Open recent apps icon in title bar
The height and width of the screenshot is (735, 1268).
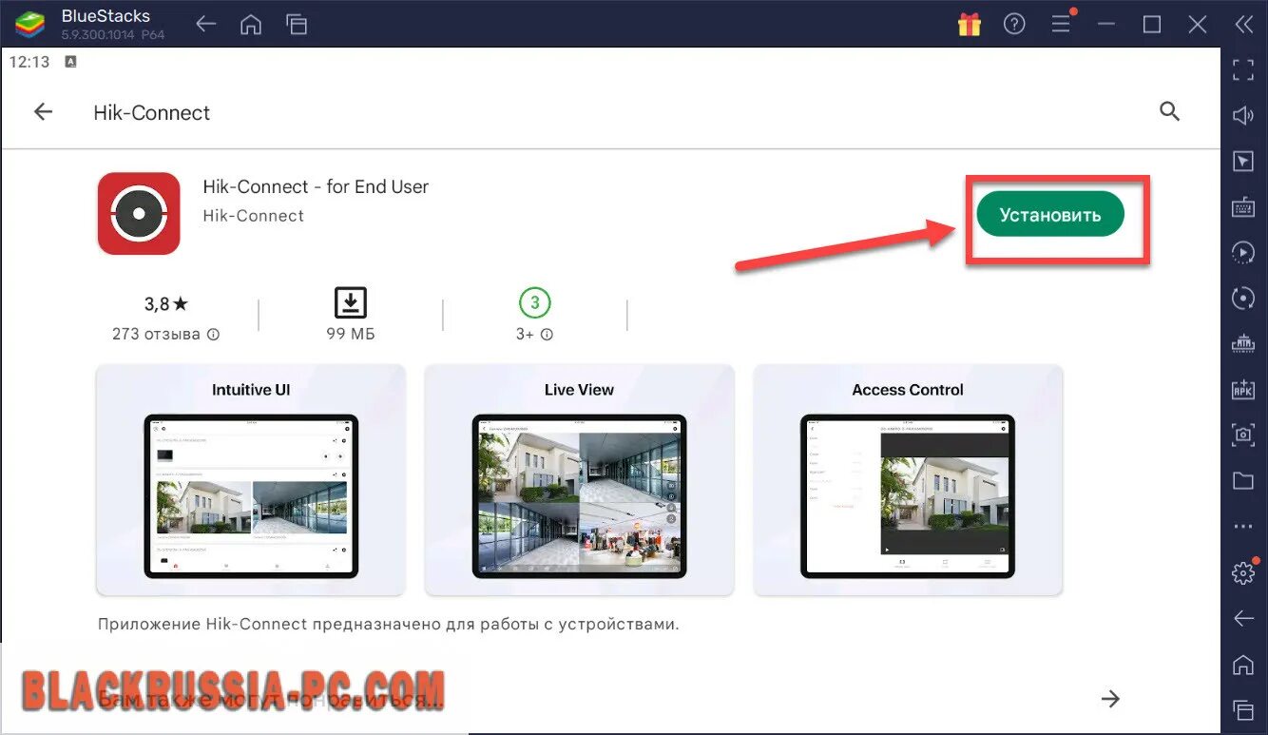[x=297, y=25]
